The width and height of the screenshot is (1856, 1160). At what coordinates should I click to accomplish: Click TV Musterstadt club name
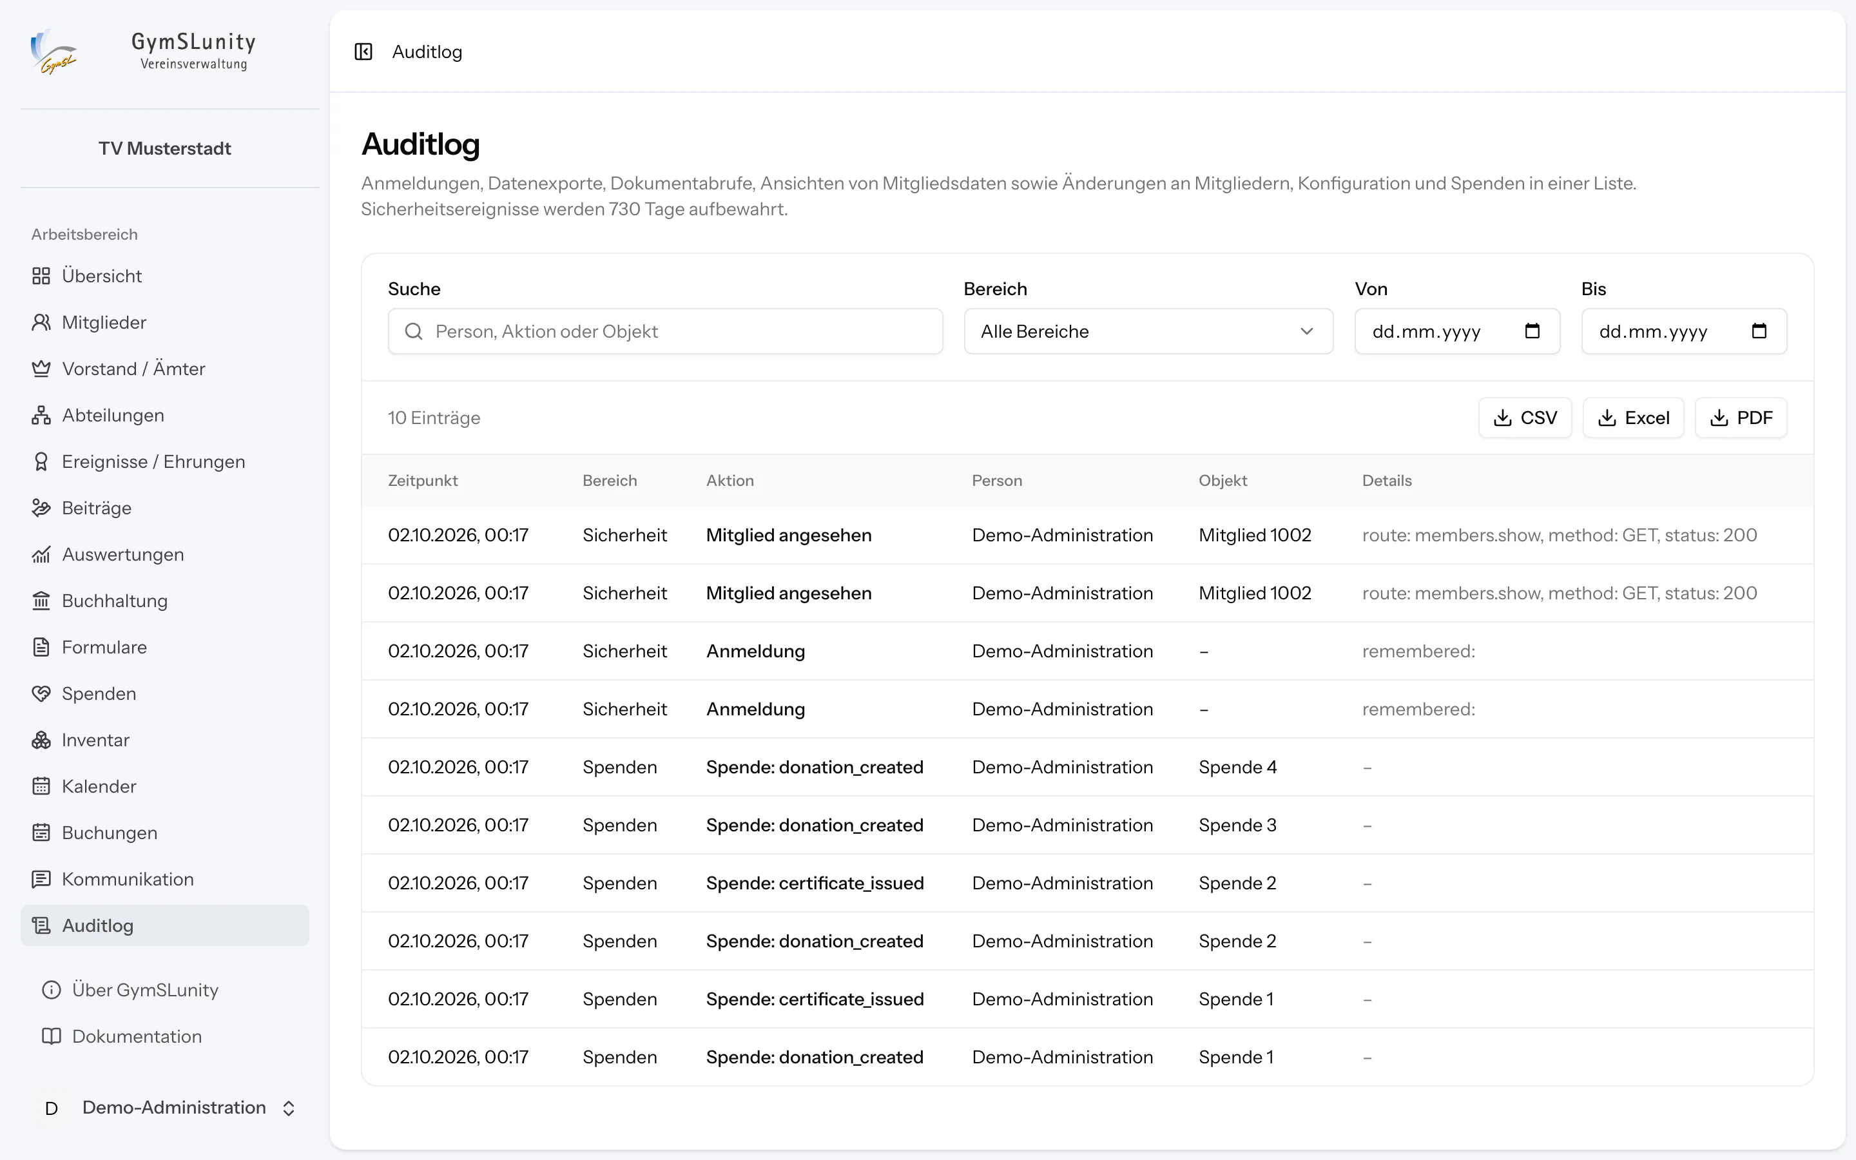pyautogui.click(x=165, y=149)
